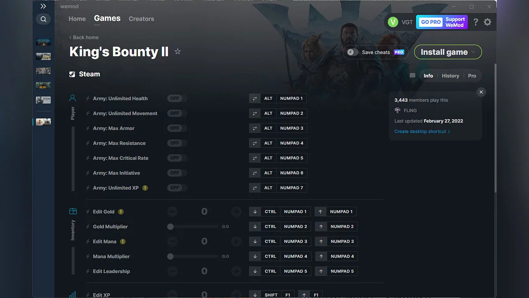Toggle Army: Max Armor cheat

coord(177,128)
